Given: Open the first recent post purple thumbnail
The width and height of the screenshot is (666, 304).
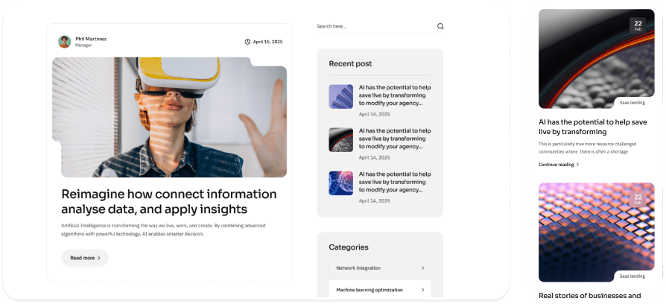Looking at the screenshot, I should tap(340, 96).
